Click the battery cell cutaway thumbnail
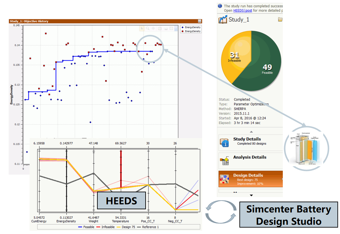The height and width of the screenshot is (234, 340). click(306, 148)
